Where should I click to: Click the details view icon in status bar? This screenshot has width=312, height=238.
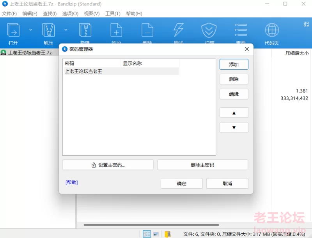tap(147, 234)
